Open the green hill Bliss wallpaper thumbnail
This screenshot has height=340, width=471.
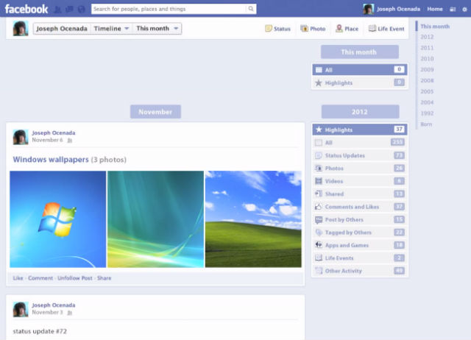click(x=253, y=219)
